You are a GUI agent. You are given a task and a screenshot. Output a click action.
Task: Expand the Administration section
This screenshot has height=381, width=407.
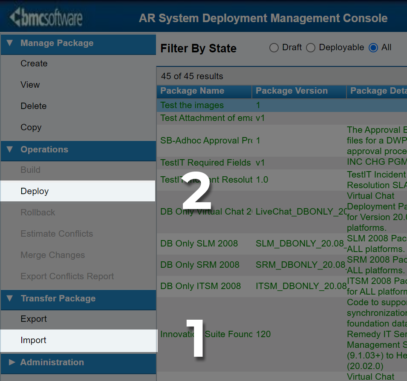12,362
